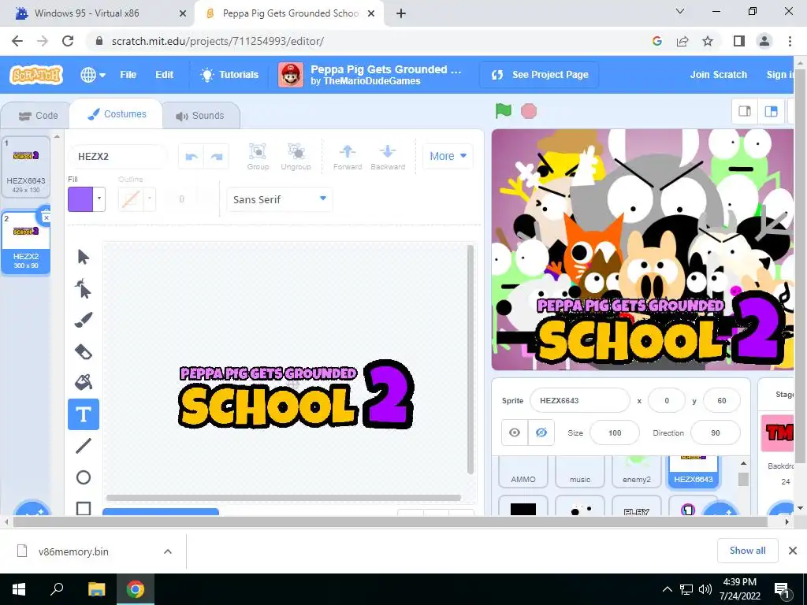Close the downloads bar

pyautogui.click(x=793, y=551)
